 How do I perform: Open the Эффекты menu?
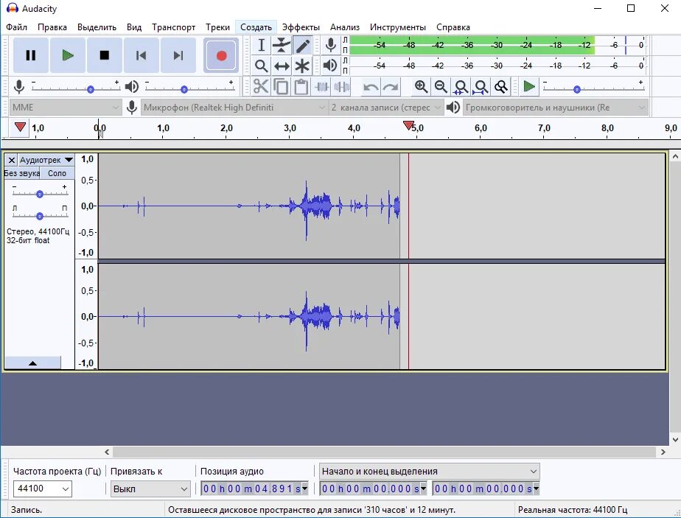tap(301, 27)
